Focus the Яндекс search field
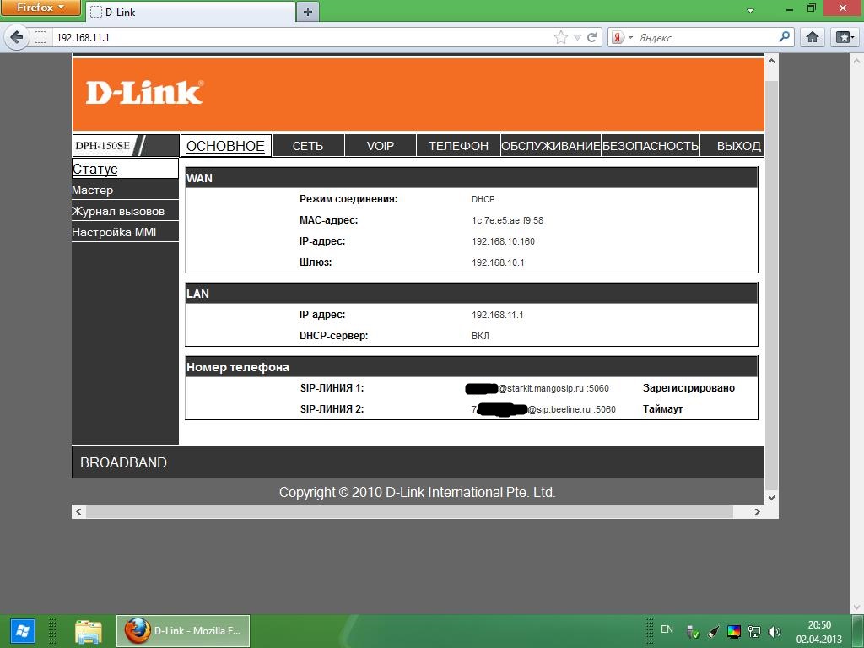The image size is (864, 648). (705, 37)
